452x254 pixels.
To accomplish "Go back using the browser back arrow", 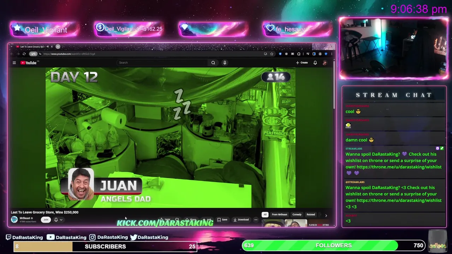I will (x=12, y=54).
